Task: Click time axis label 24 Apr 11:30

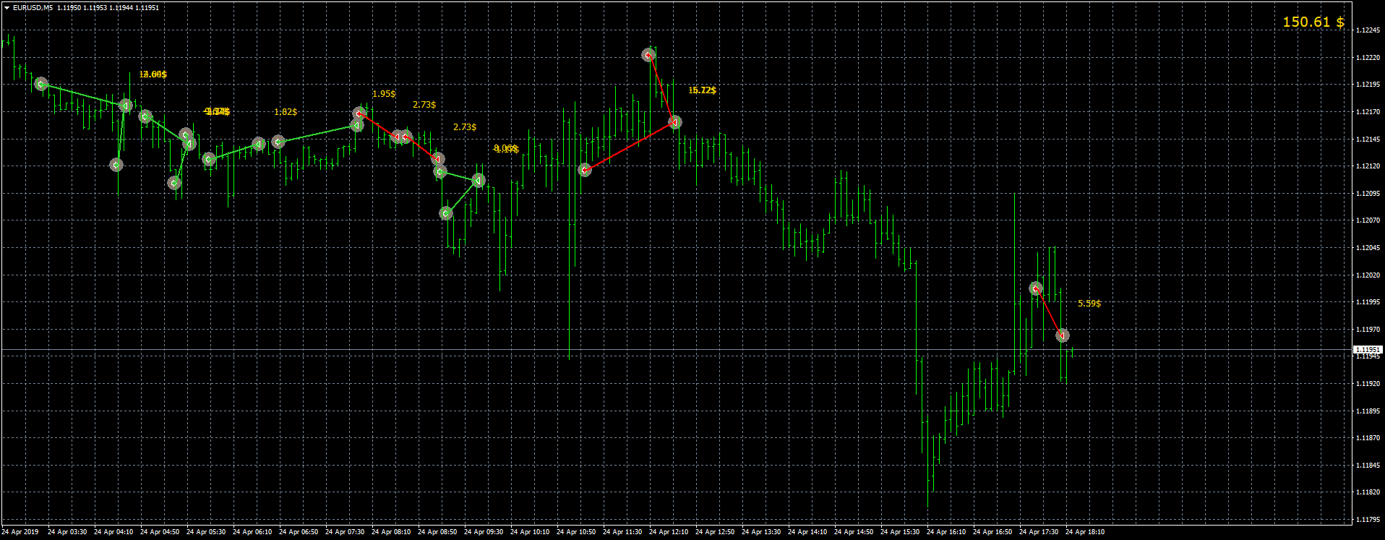Action: click(x=622, y=532)
